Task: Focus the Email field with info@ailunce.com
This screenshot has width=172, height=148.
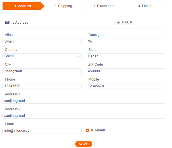Action: (x=42, y=131)
